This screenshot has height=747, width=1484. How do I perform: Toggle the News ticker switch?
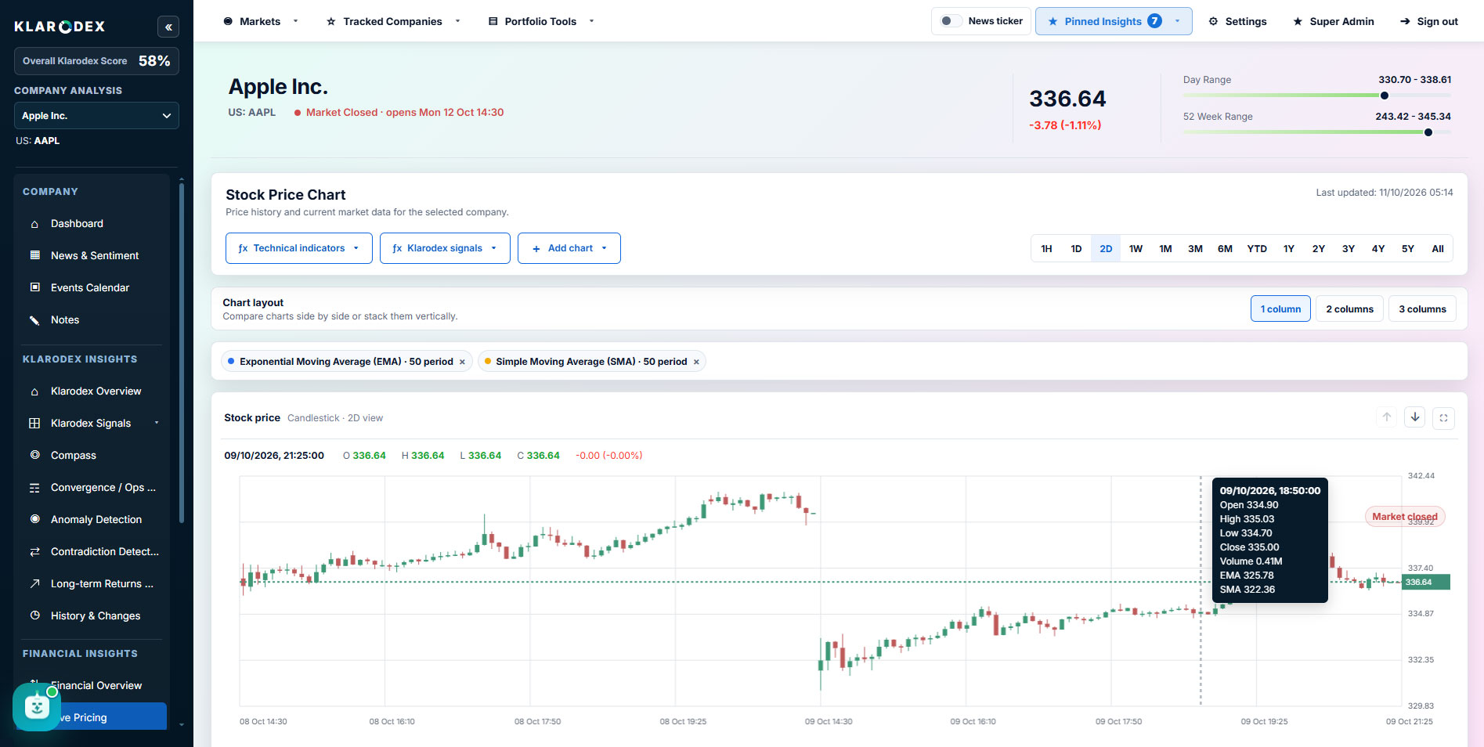click(x=951, y=21)
